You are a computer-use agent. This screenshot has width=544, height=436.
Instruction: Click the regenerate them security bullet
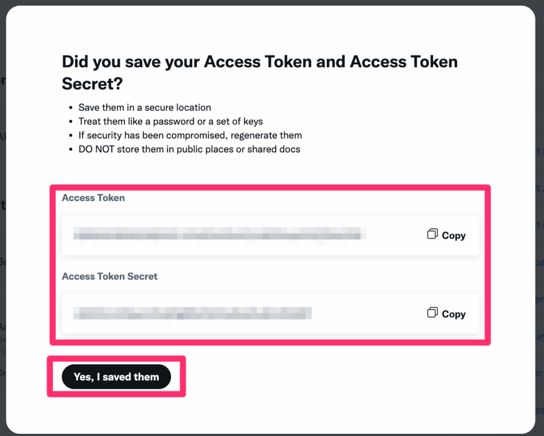pos(190,135)
